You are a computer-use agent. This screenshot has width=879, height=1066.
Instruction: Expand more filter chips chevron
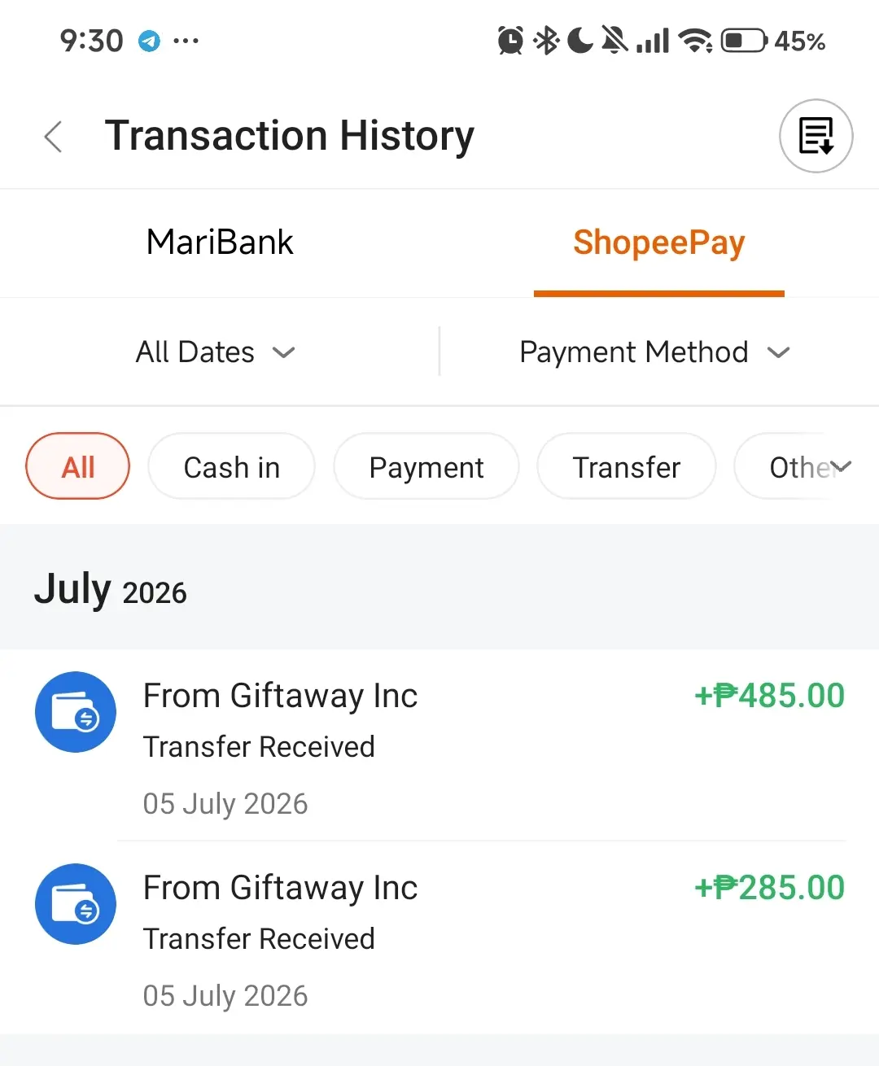coord(841,466)
